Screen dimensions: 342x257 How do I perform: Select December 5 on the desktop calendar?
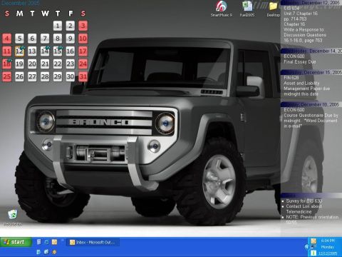point(19,39)
